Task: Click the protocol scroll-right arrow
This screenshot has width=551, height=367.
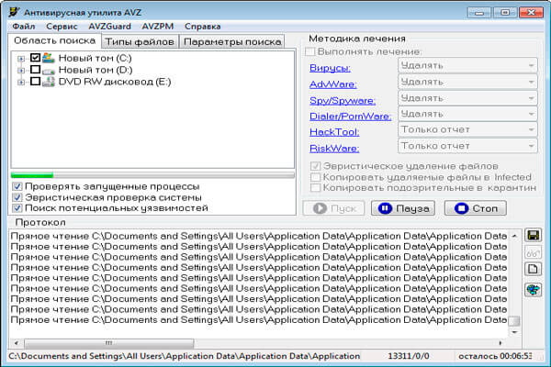Action: coord(500,343)
